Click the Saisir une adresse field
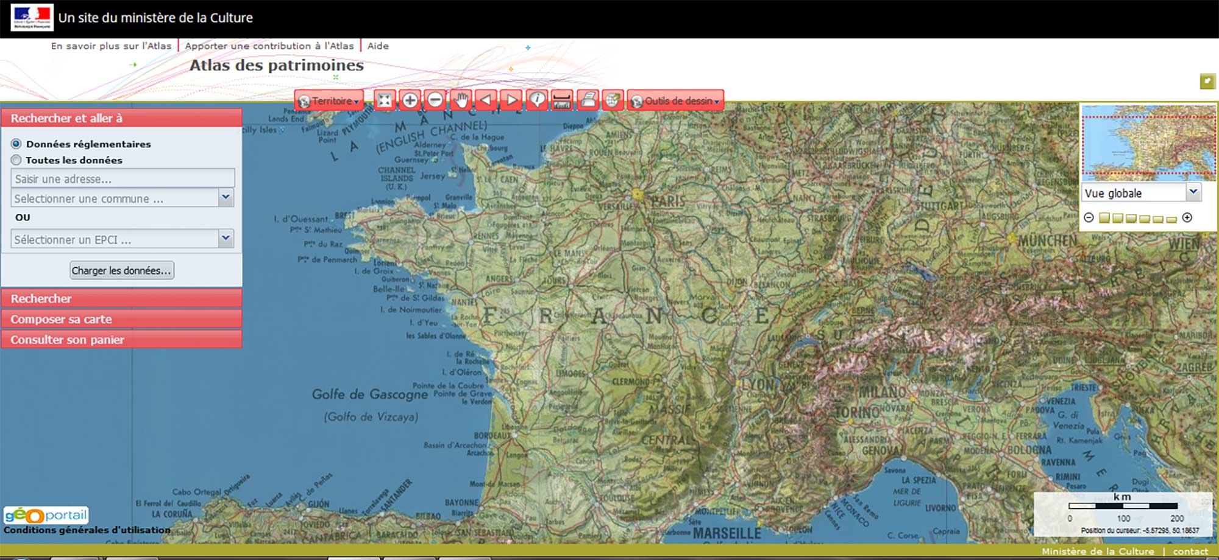The image size is (1219, 560). [x=123, y=178]
